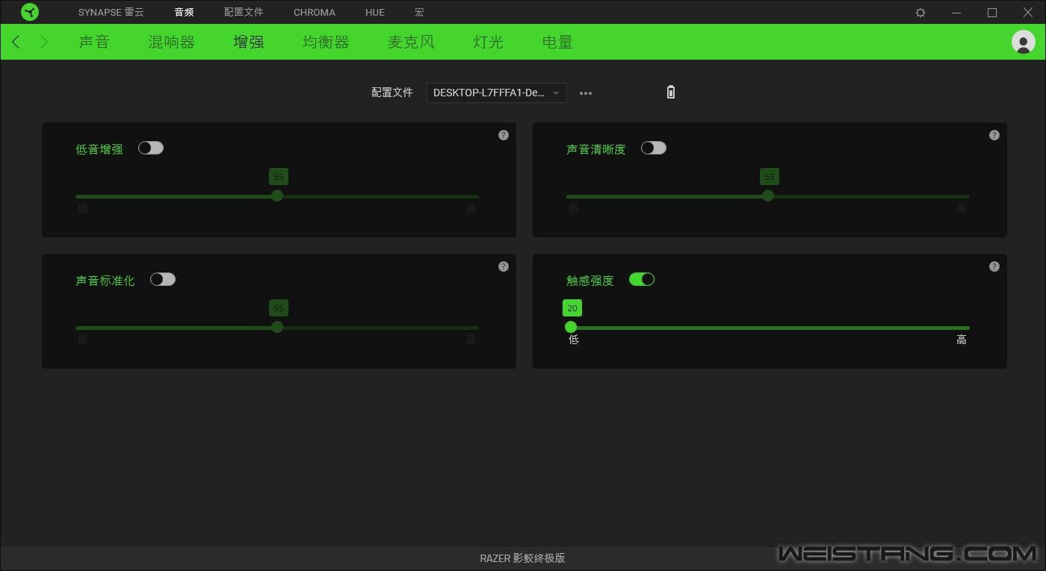Click the 声音清晰度 title label

click(x=596, y=149)
